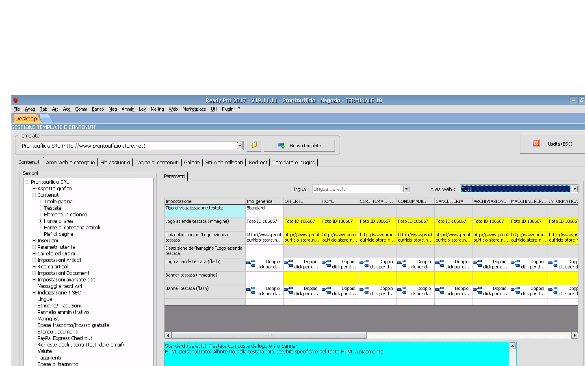This screenshot has width=585, height=366.
Task: Select Stringhe/Traduzioni in the tree
Action: (x=59, y=306)
